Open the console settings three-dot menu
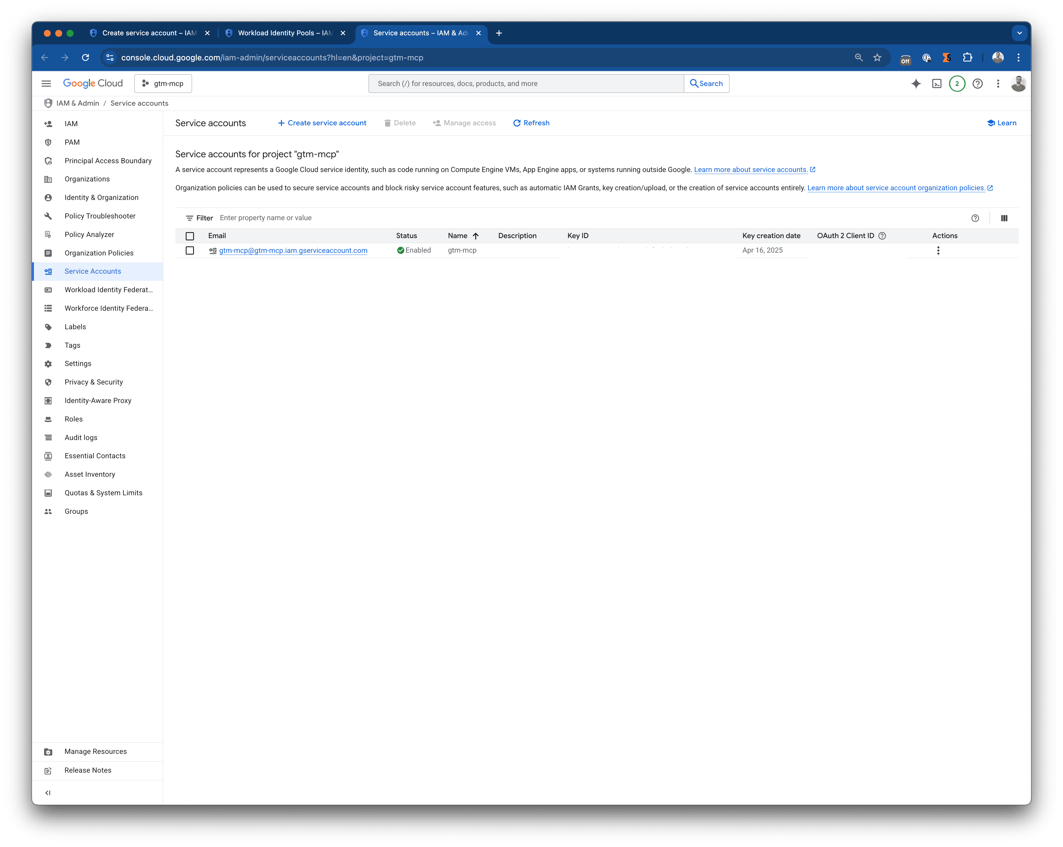Viewport: 1063px width, 847px height. coord(998,84)
